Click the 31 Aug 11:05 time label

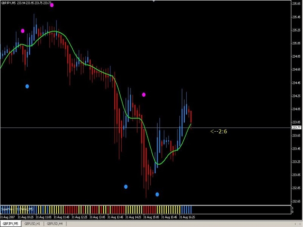[44, 217]
